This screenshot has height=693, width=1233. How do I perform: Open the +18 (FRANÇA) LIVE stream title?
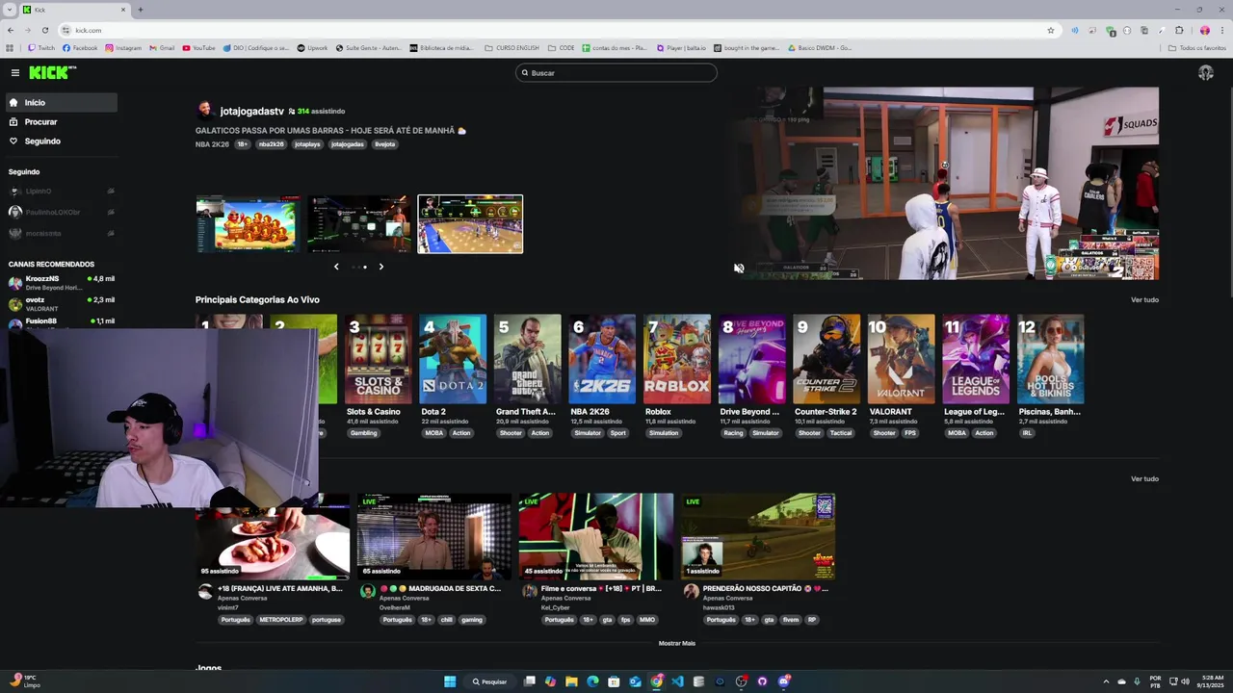click(280, 588)
